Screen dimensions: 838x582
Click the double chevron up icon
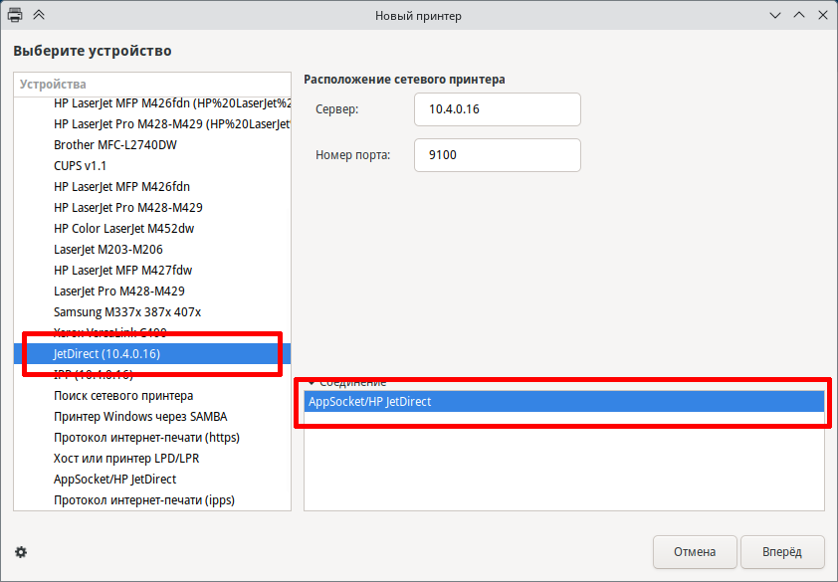tap(39, 16)
